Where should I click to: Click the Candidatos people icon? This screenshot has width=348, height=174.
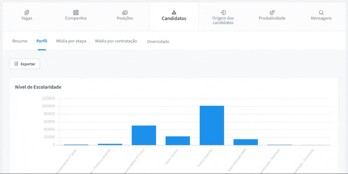[x=174, y=13]
